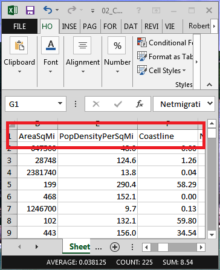Select row 5 header
Viewport: 220px width, 270px height.
click(9, 185)
